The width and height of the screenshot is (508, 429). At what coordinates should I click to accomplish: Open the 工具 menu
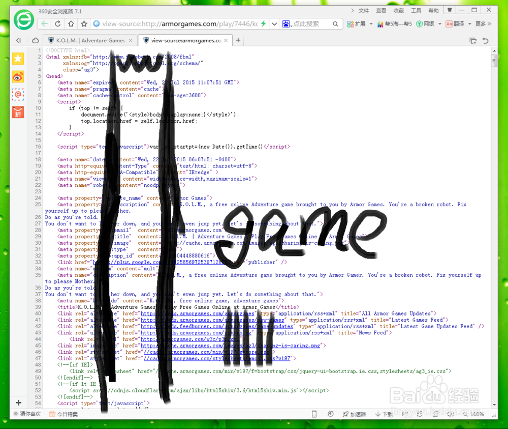[416, 10]
